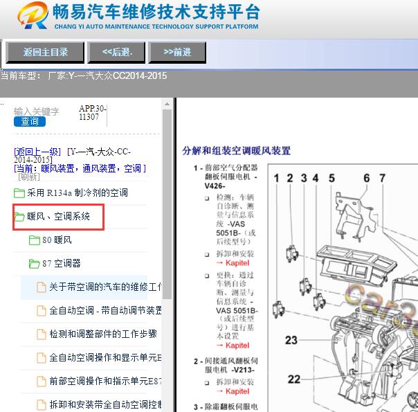Click part number 22 in diagram

click(294, 379)
